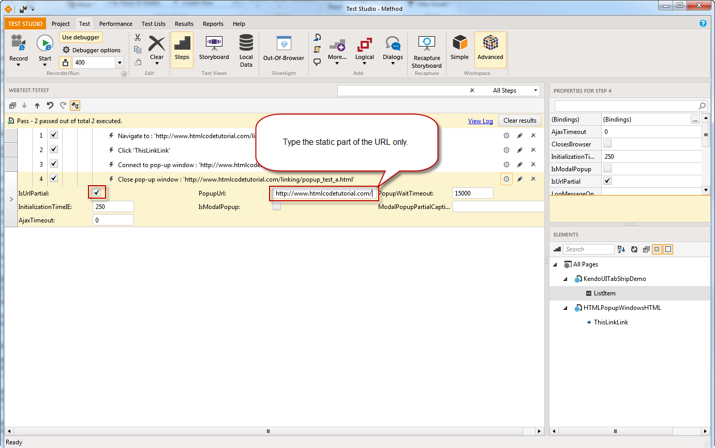715x448 pixels.
Task: Clear the step filter with X
Action: pos(472,91)
